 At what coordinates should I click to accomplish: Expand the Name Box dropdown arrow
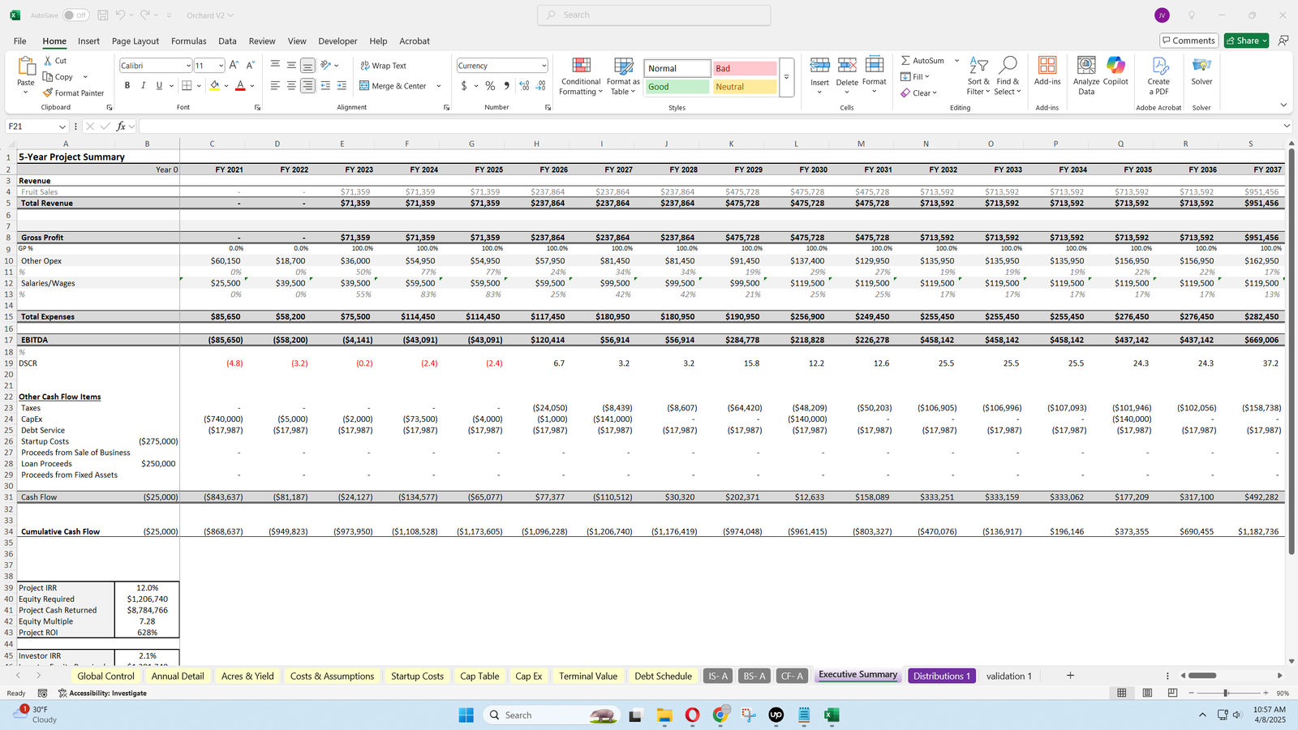pos(62,127)
